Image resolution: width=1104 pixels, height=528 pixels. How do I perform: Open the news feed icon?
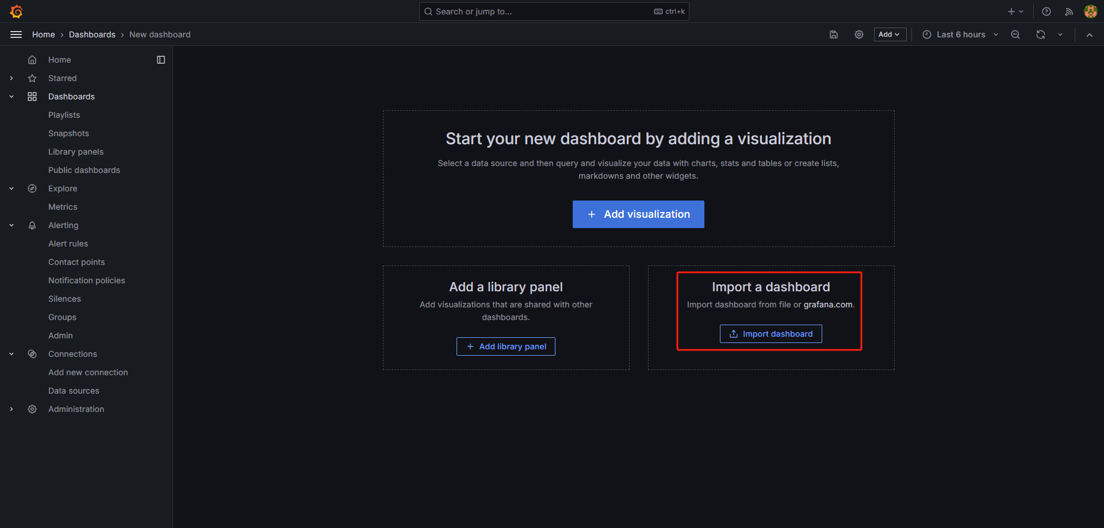point(1069,11)
